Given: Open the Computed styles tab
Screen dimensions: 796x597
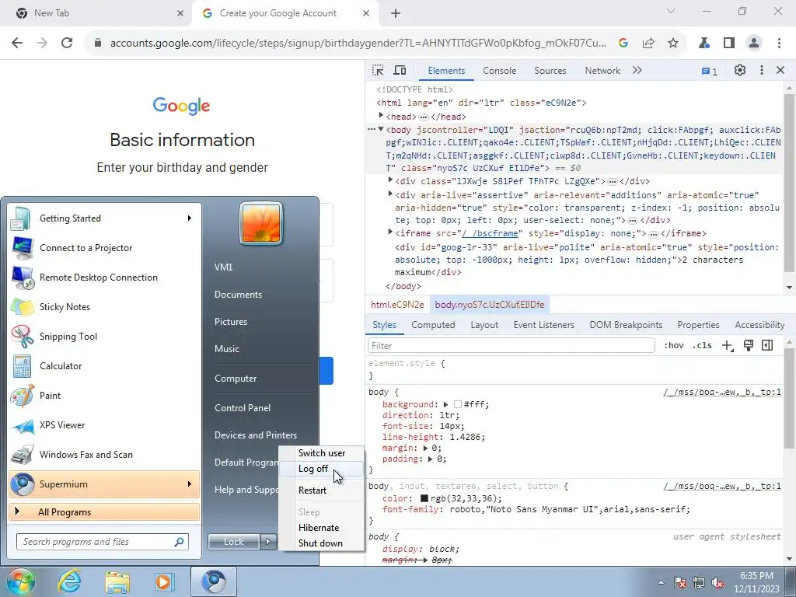Looking at the screenshot, I should pos(433,325).
